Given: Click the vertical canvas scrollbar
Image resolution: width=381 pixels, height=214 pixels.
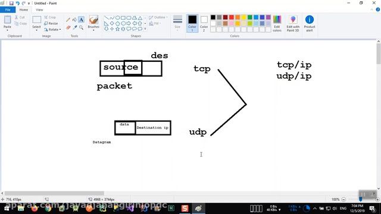Looking at the screenshot, I should [379, 54].
